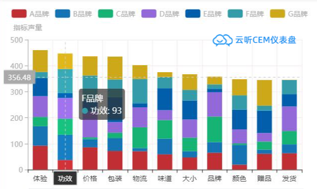The height and width of the screenshot is (189, 317).
Task: Click the D品牌 purple legend swatch
Action: [149, 14]
